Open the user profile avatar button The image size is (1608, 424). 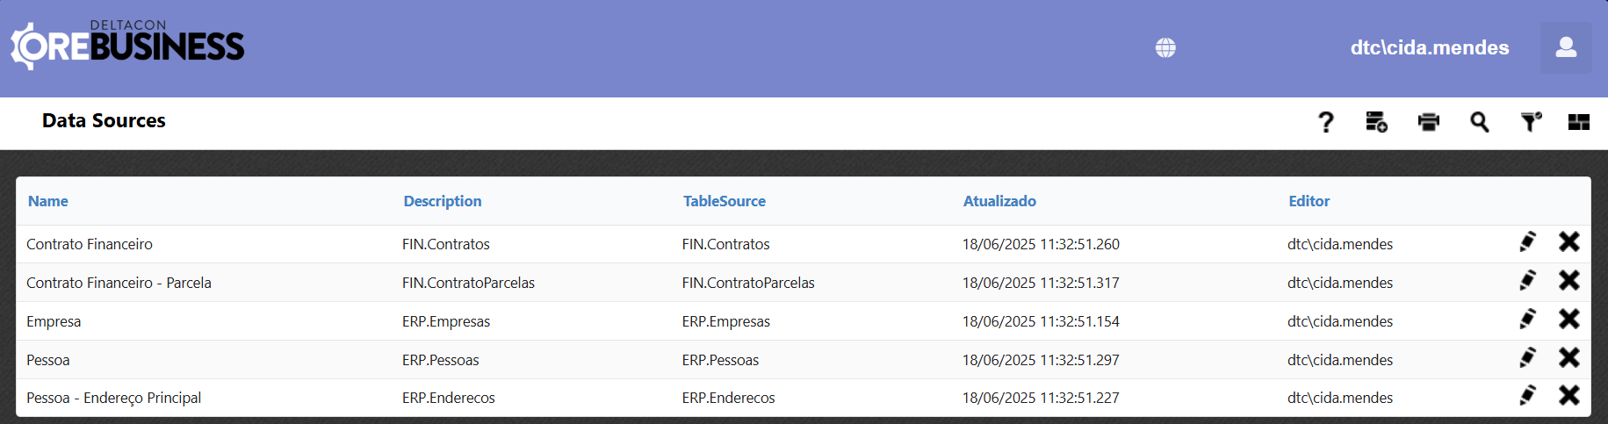pyautogui.click(x=1565, y=47)
